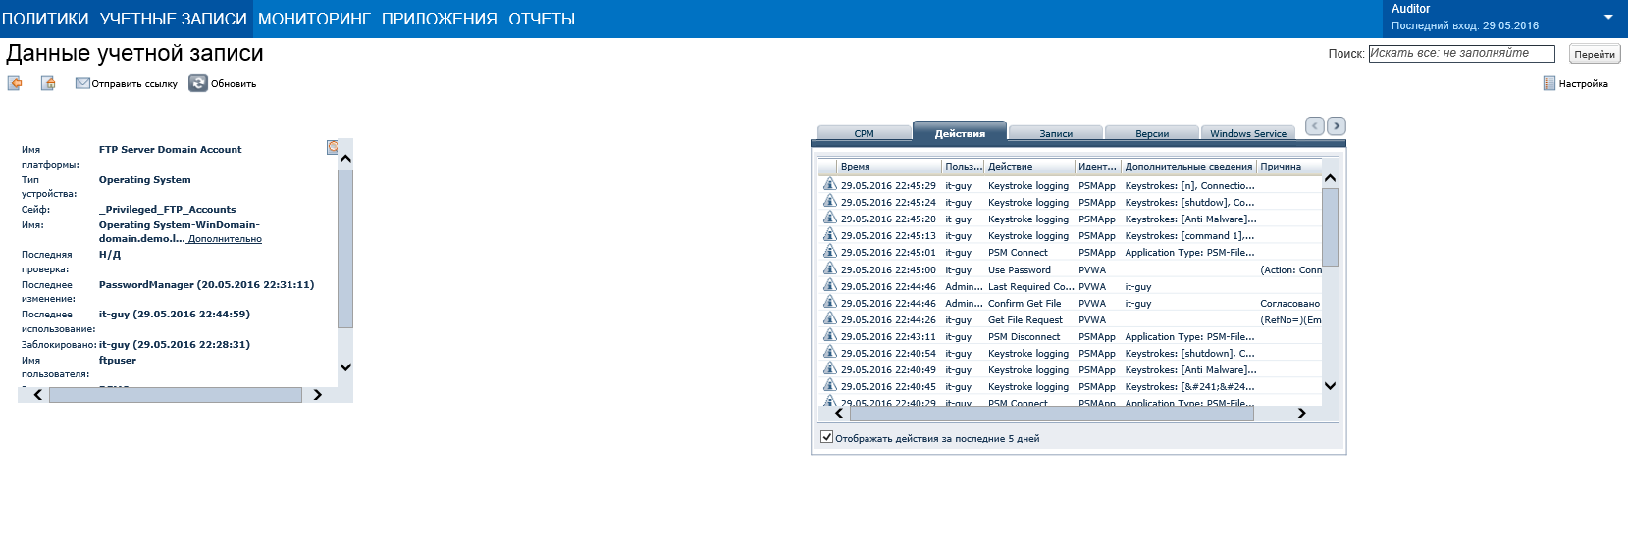The width and height of the screenshot is (1628, 535).
Task: Click the Обновить button label
Action: [234, 84]
